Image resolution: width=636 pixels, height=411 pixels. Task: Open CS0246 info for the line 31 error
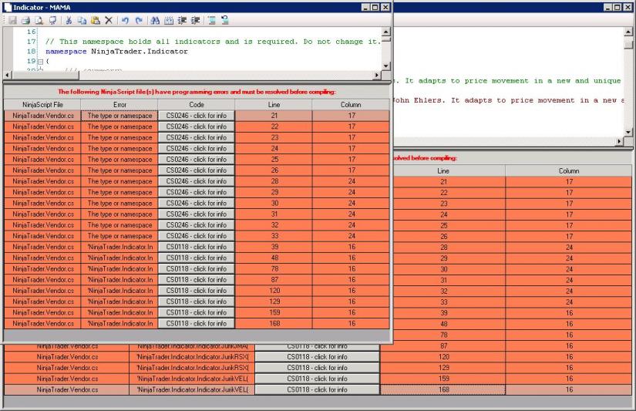pyautogui.click(x=197, y=214)
